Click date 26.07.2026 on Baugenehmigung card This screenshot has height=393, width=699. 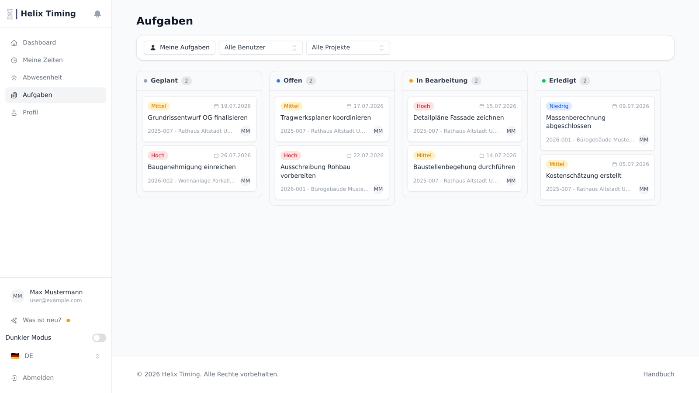click(x=236, y=155)
